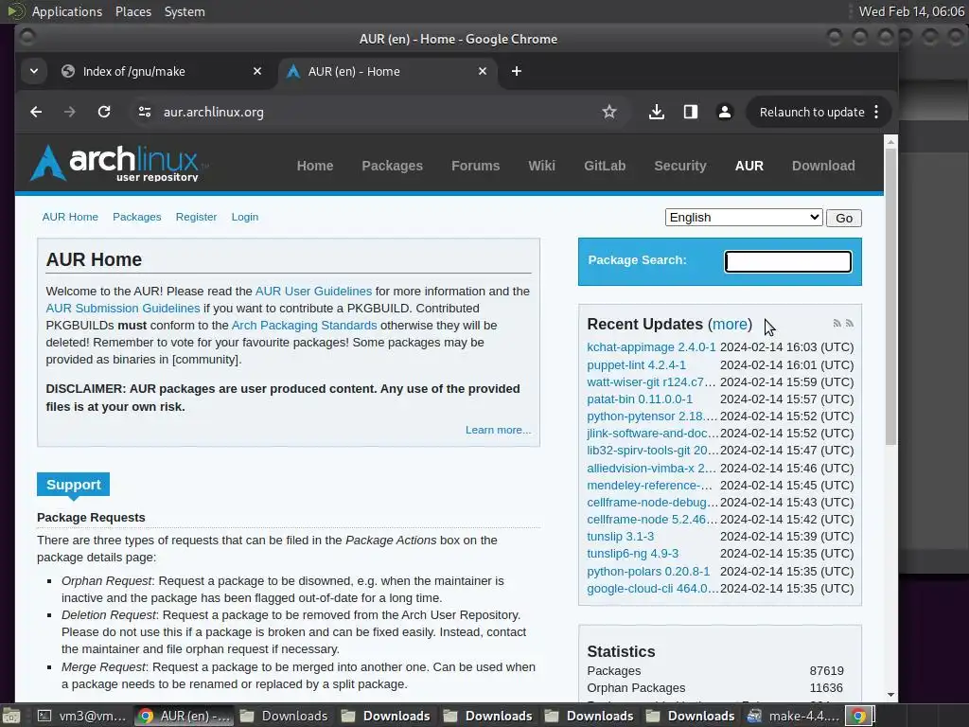This screenshot has width=969, height=727.
Task: Open the Chrome profile icon
Action: point(724,112)
